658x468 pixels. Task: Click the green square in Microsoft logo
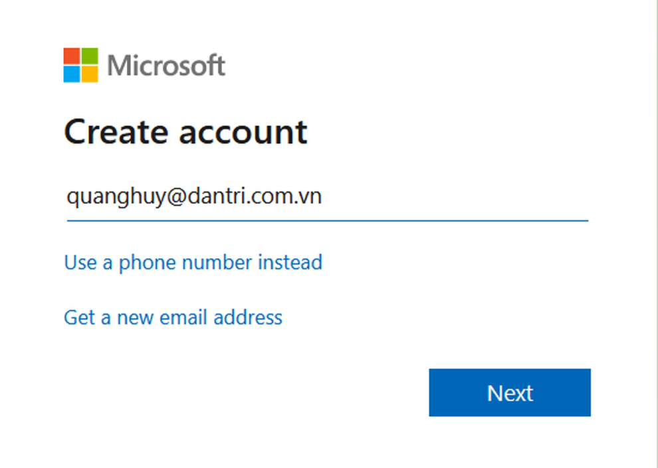[x=90, y=56]
